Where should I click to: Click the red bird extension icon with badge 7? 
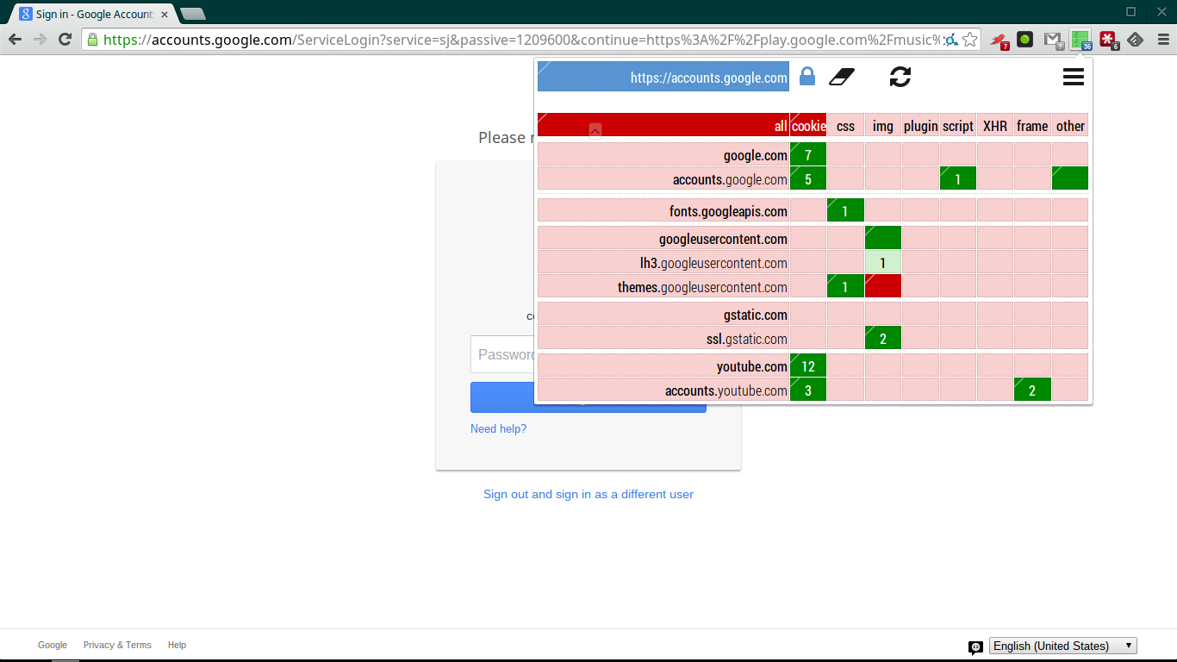point(1000,40)
